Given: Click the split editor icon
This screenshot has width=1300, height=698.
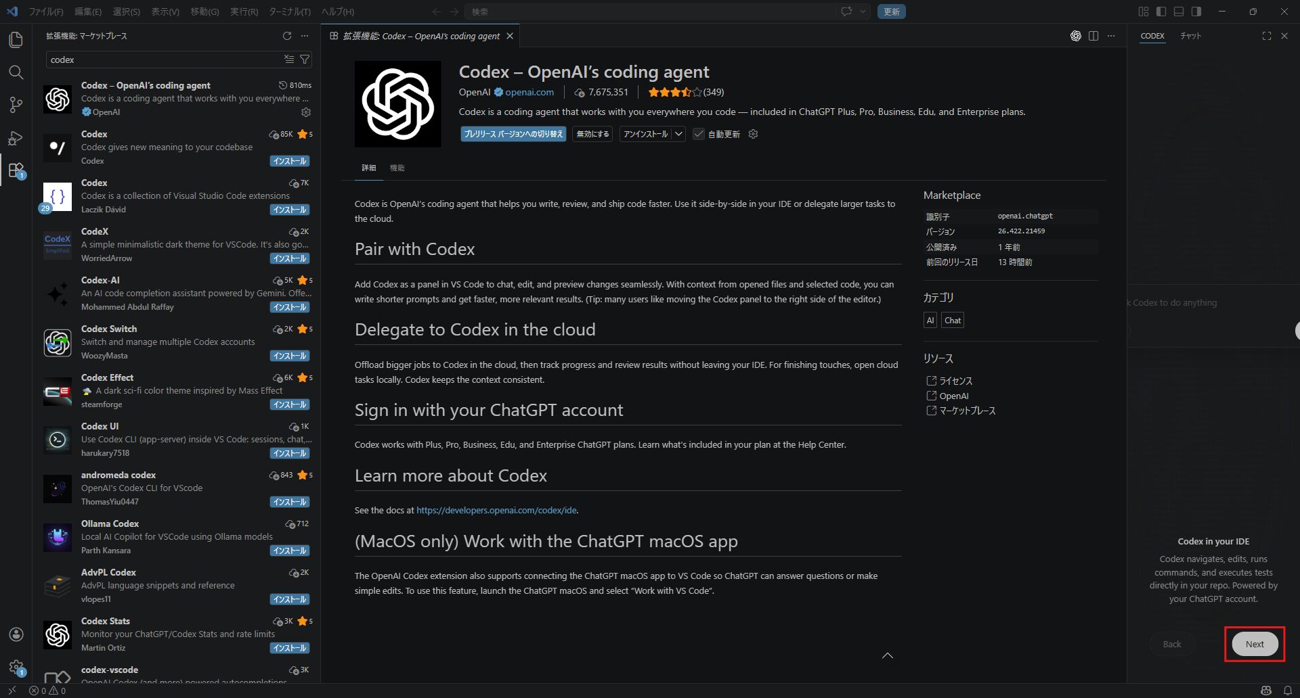Looking at the screenshot, I should point(1093,36).
